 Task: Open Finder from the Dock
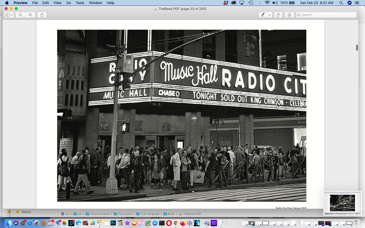click(9, 223)
